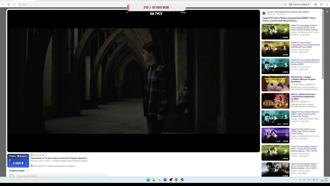Open the cat Яндекс Музыка ad thumbnail
The image size is (330, 186).
coord(275,83)
